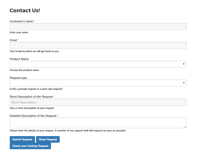This screenshot has height=156, width=198.
Task: Click the Product Name label
Action: coord(19,59)
